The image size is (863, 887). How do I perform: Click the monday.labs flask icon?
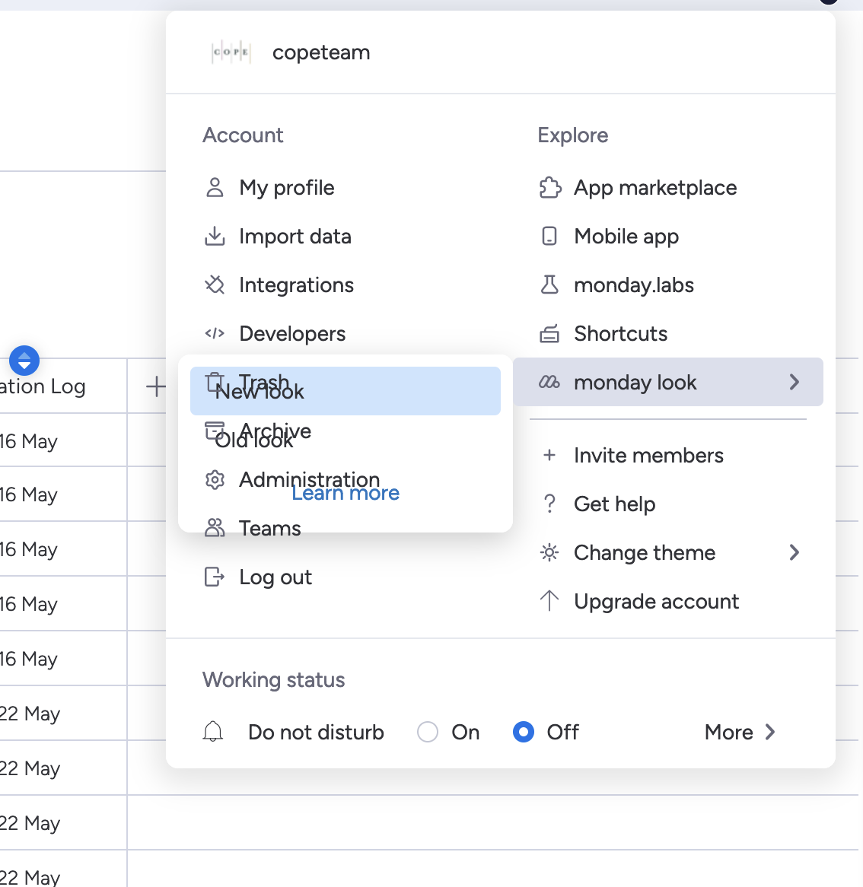coord(549,285)
